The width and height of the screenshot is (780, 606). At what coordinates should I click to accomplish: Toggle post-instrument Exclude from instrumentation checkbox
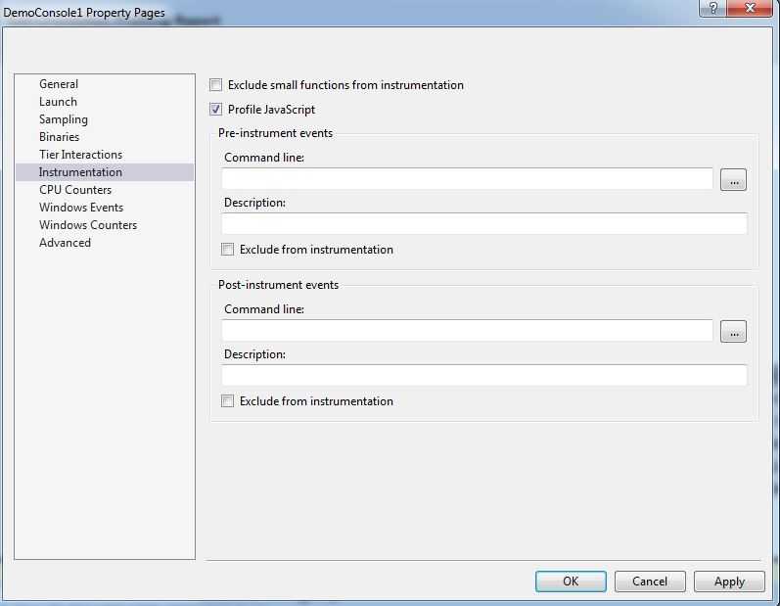coord(228,401)
